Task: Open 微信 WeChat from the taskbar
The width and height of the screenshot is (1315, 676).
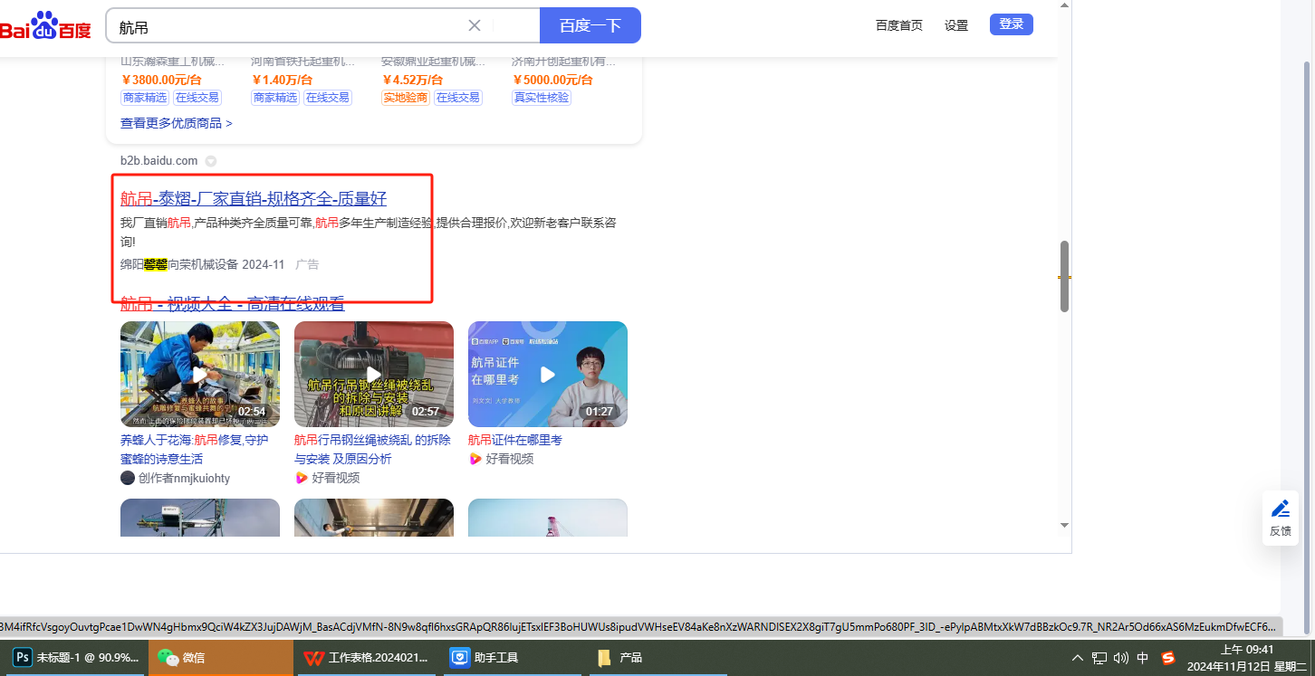Action: click(x=220, y=658)
